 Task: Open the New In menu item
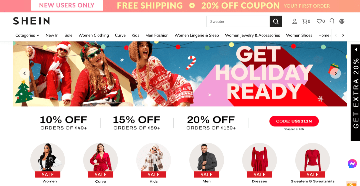click(x=52, y=35)
